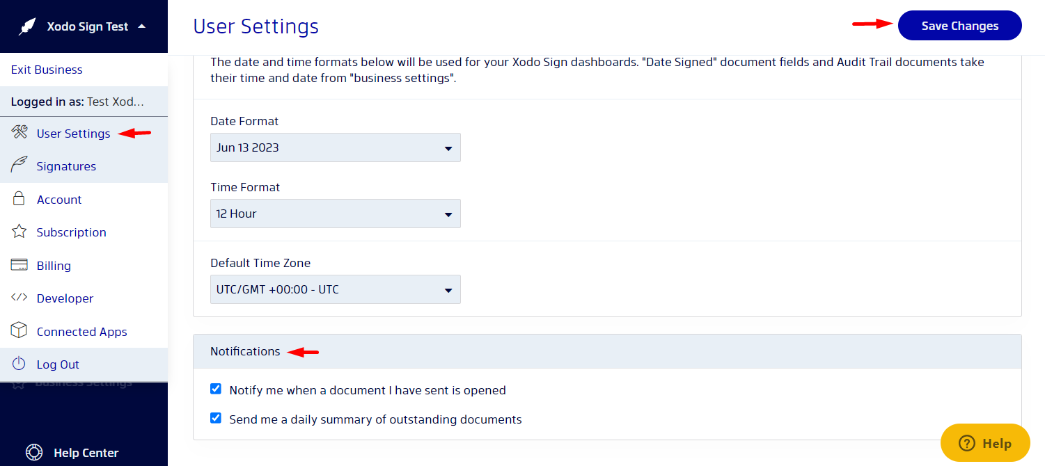Image resolution: width=1045 pixels, height=466 pixels.
Task: Click the yellow Help button
Action: (985, 443)
